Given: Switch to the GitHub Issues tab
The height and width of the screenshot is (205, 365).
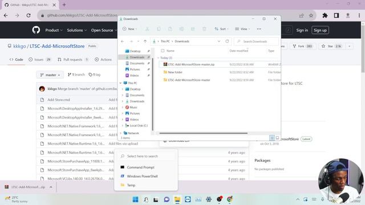Looking at the screenshot, I should (39, 59).
